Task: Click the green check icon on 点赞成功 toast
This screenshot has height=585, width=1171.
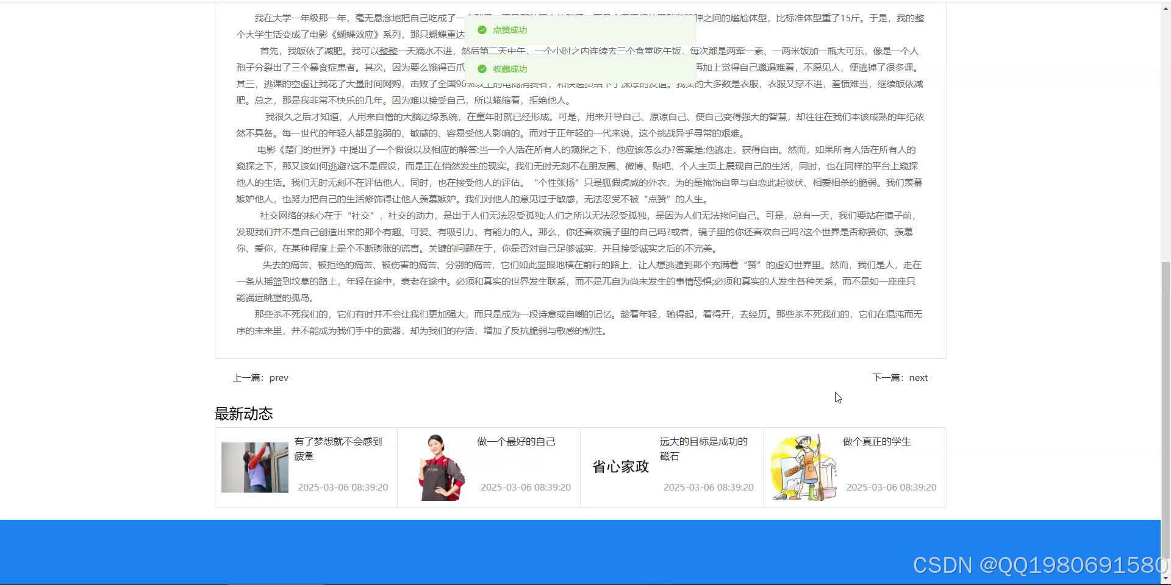Action: pyautogui.click(x=482, y=29)
